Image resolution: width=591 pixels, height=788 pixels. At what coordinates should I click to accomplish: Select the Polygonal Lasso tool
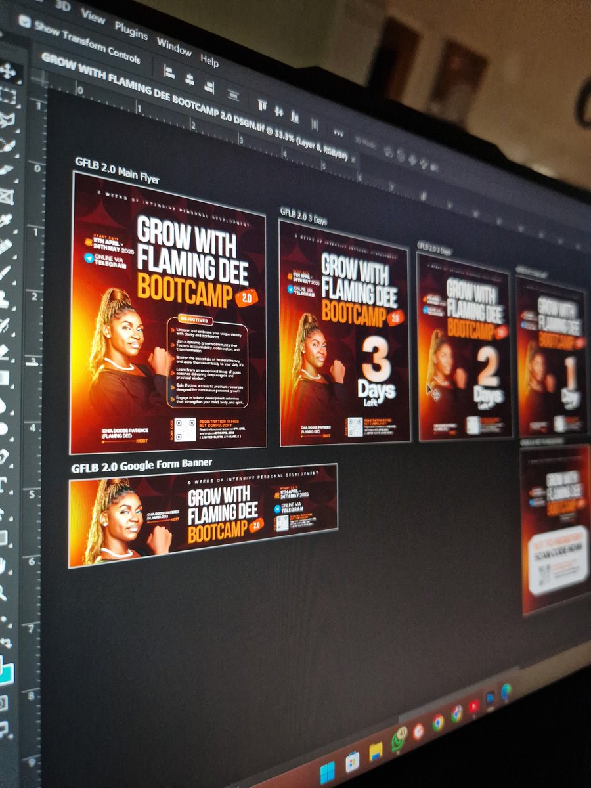[7, 121]
